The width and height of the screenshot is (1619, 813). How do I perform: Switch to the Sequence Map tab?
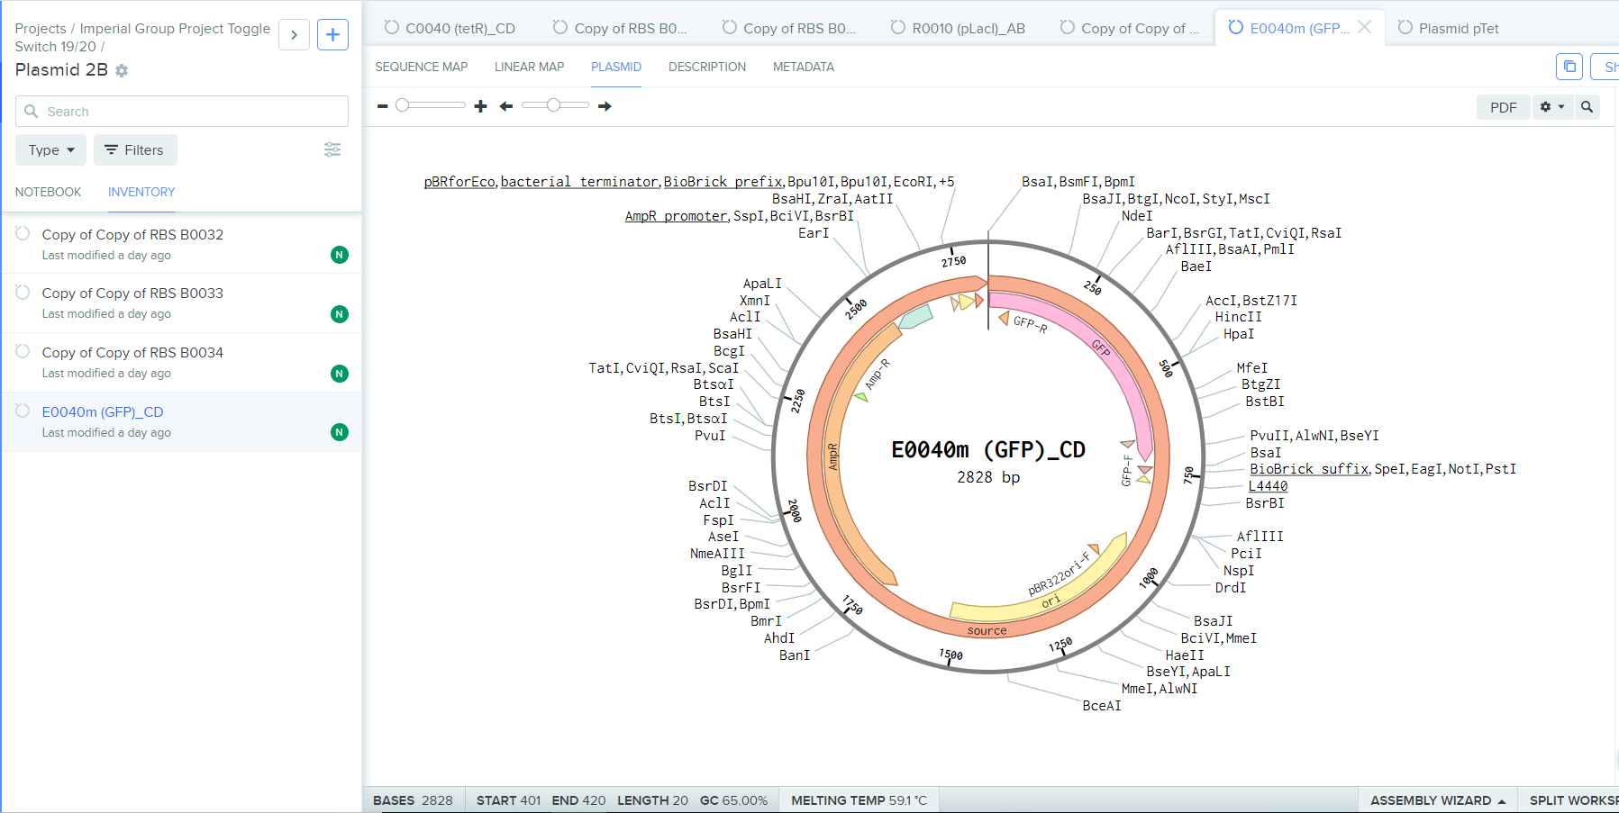coord(422,67)
